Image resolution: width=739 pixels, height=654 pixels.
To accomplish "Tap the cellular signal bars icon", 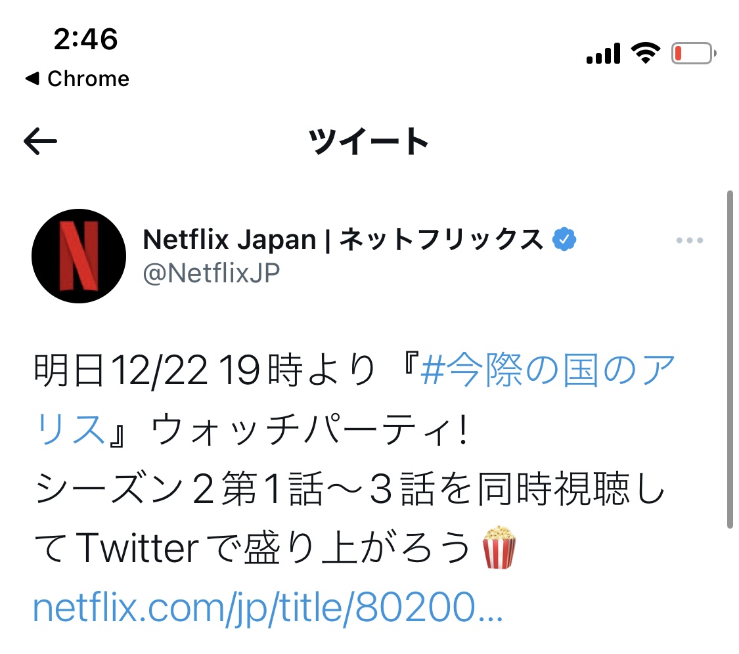I will (x=603, y=53).
